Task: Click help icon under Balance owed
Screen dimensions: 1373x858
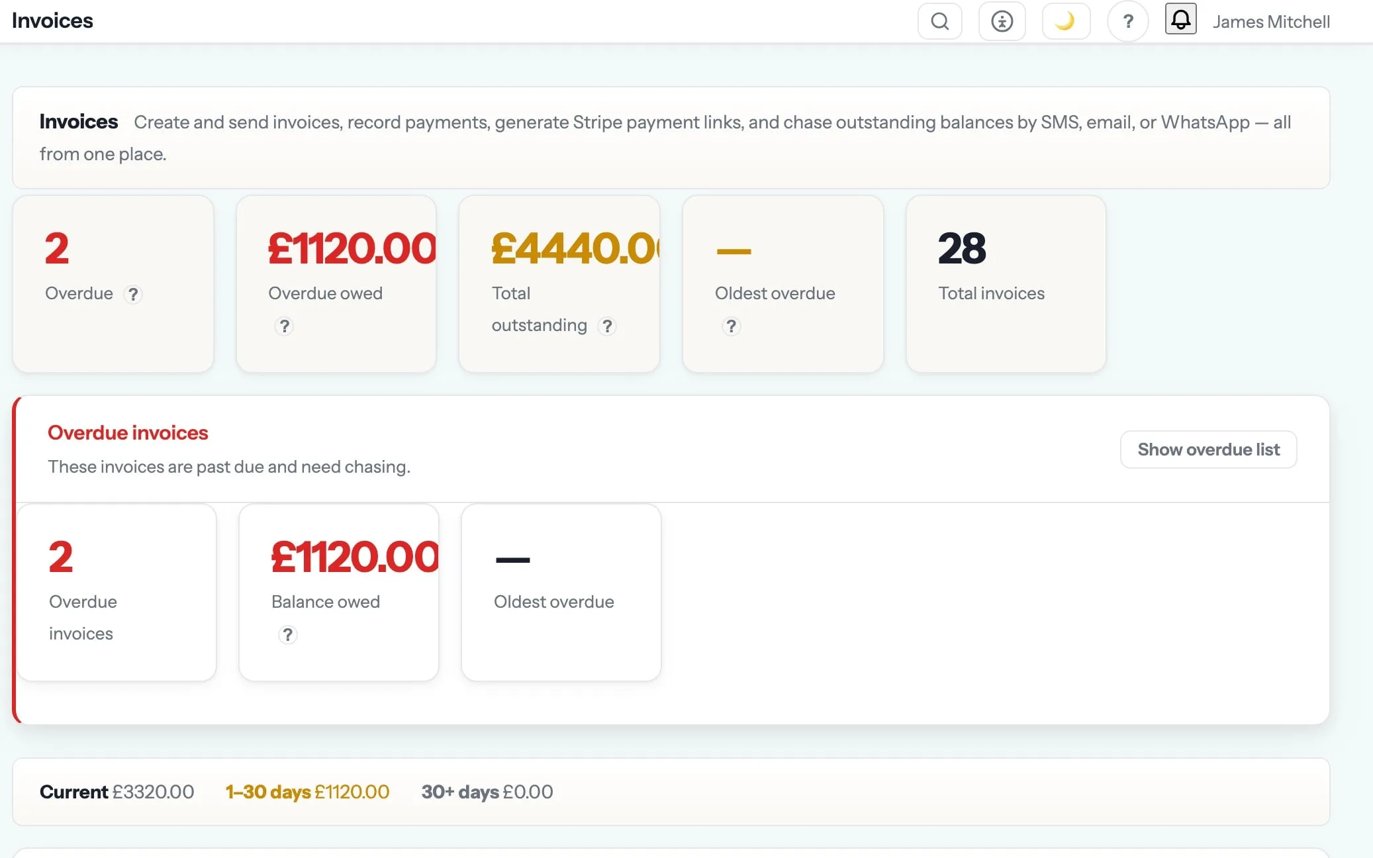Action: [x=287, y=634]
